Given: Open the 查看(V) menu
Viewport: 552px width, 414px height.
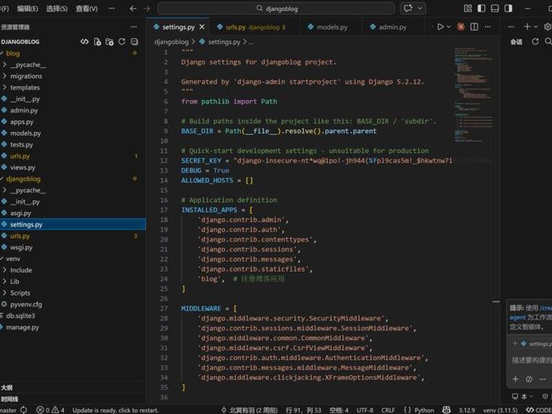Looking at the screenshot, I should point(87,8).
